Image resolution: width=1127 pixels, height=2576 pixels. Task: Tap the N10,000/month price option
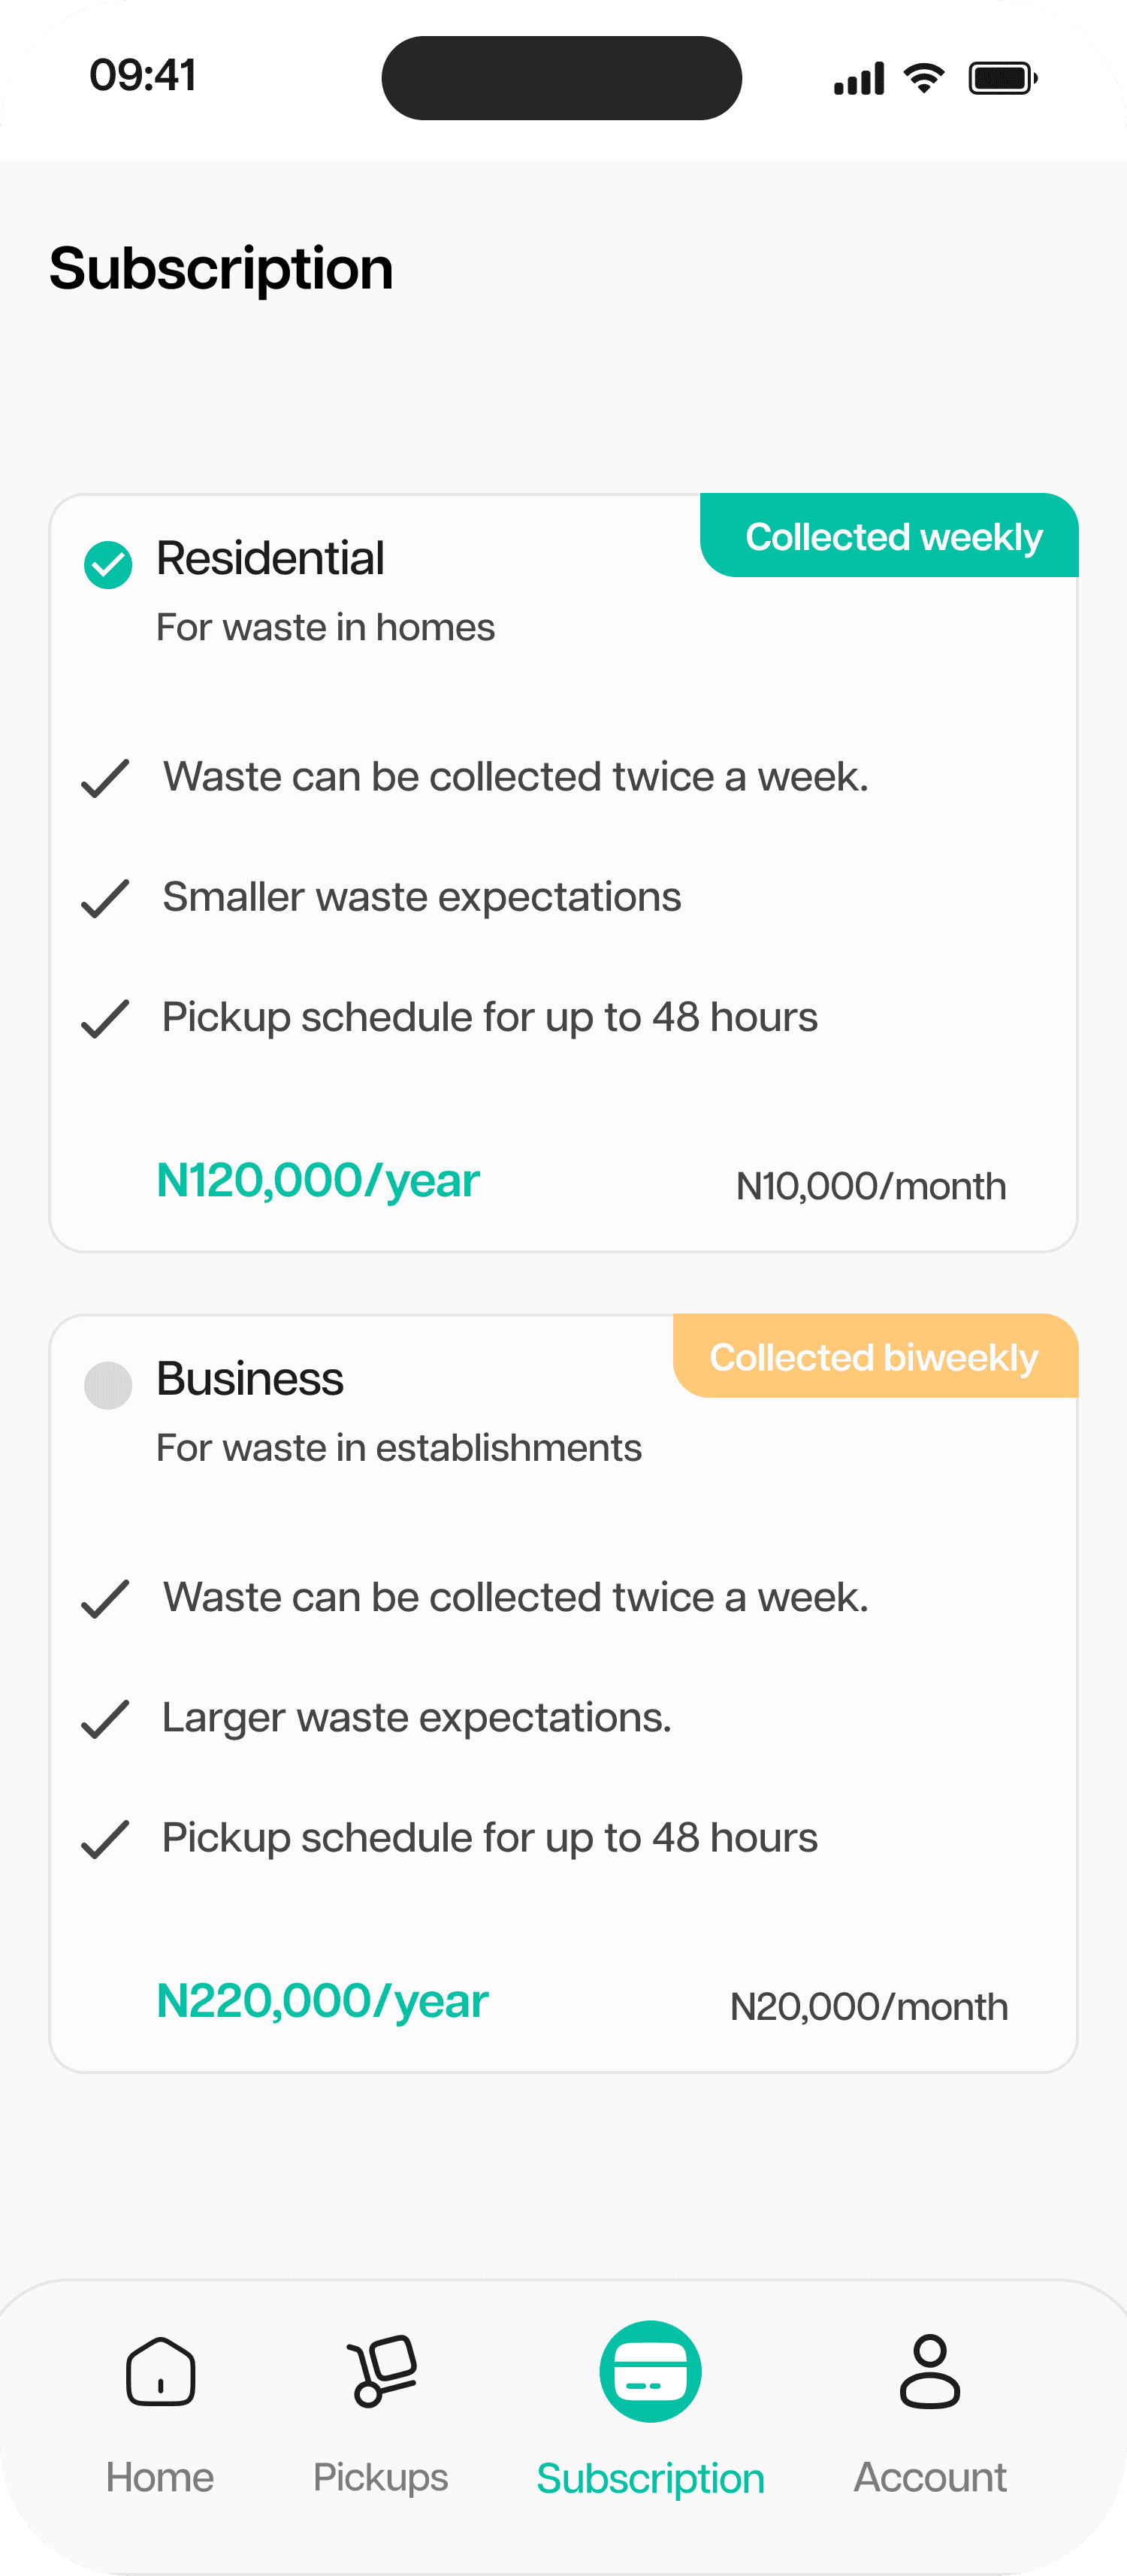[871, 1186]
